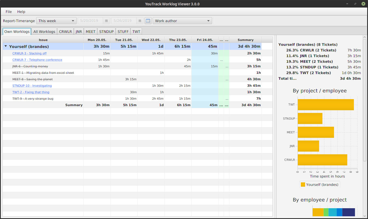Minimize the YouTrack Worklog Viewer window
Viewport: 368px width, 219px height.
tap(347, 4)
